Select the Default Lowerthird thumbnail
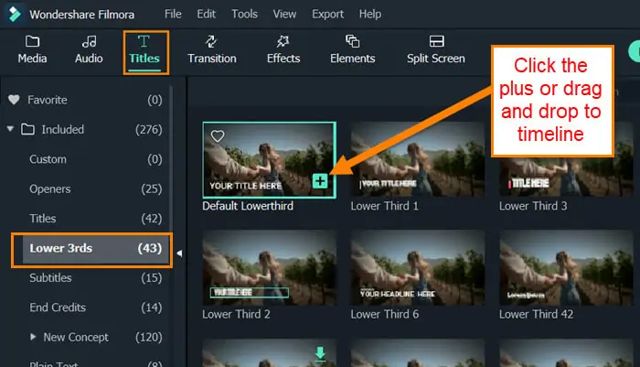Screen dimensions: 640x367 270,160
